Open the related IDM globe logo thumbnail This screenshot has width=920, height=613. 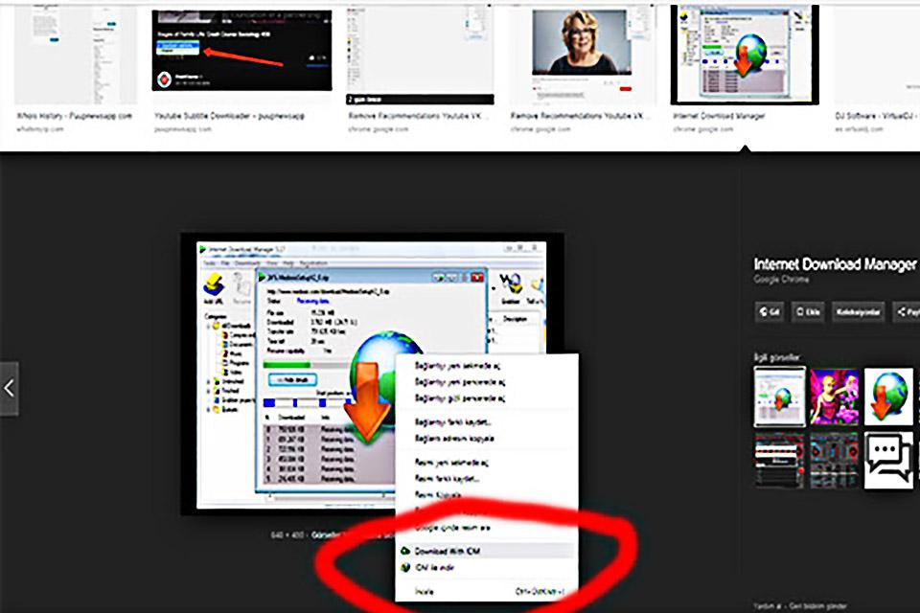[x=888, y=397]
